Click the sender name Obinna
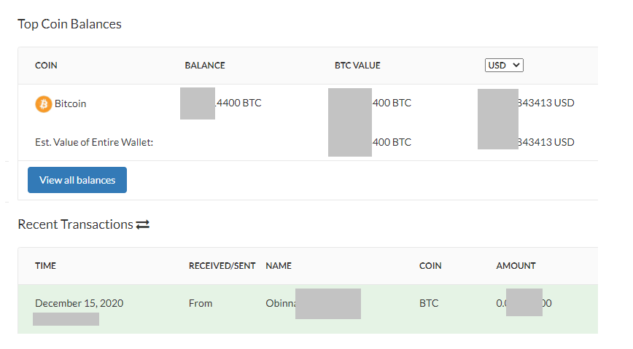 point(280,303)
